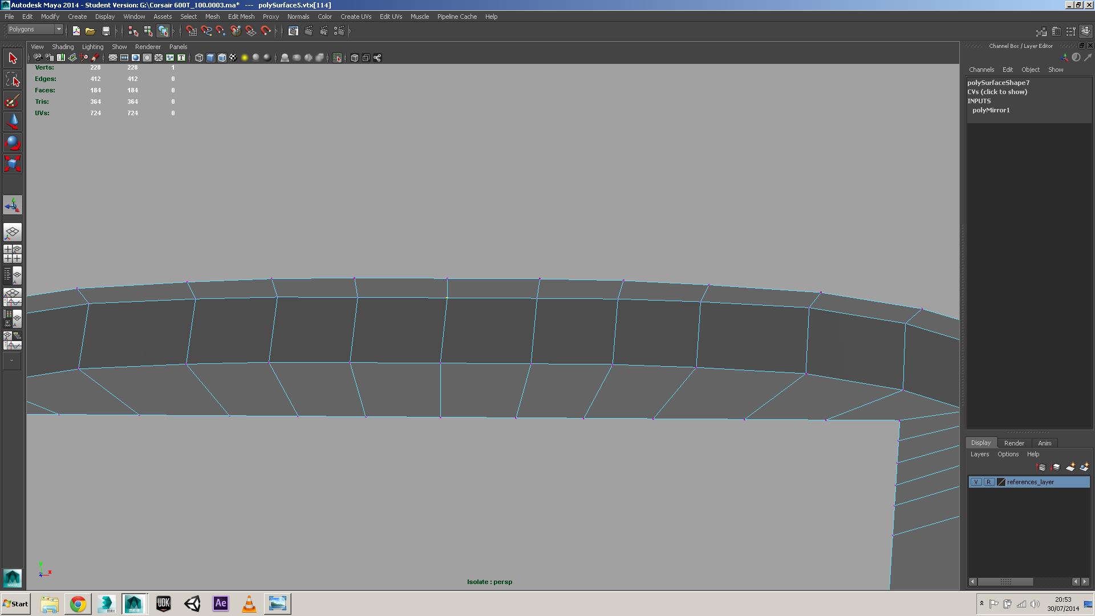Enable snap to grids magnet

[191, 31]
